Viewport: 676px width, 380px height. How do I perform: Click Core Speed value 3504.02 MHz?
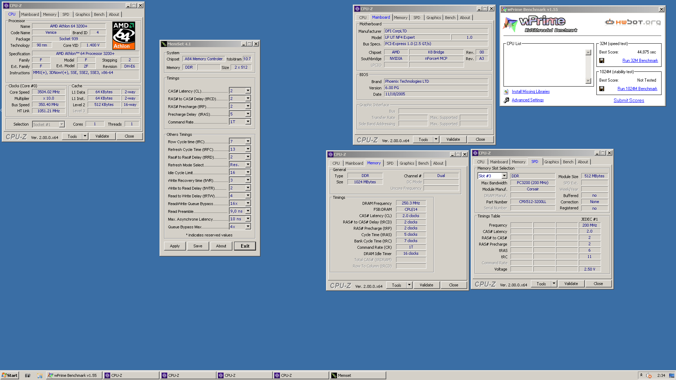tap(49, 92)
